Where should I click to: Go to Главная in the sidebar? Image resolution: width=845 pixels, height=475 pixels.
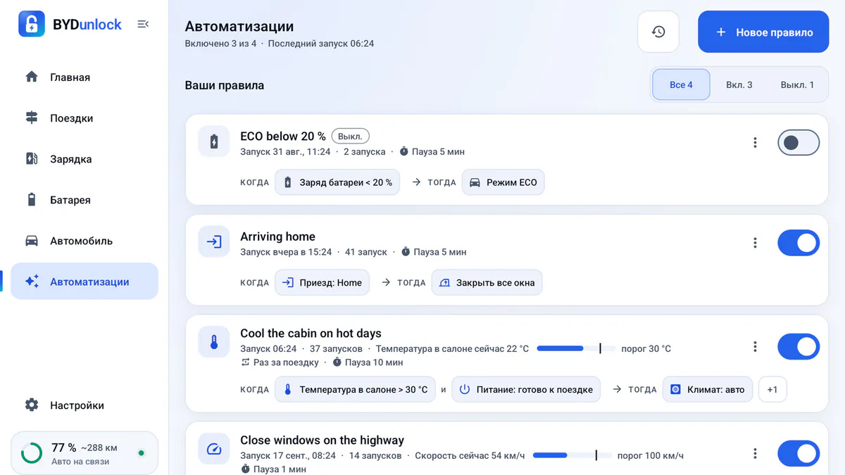[x=84, y=77]
